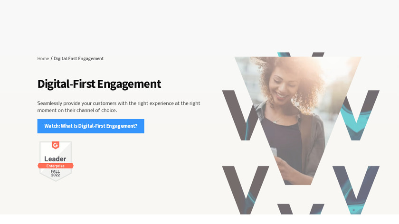The height and width of the screenshot is (224, 399).
Task: Click the red G2 logo on the badge
Action: [56, 145]
